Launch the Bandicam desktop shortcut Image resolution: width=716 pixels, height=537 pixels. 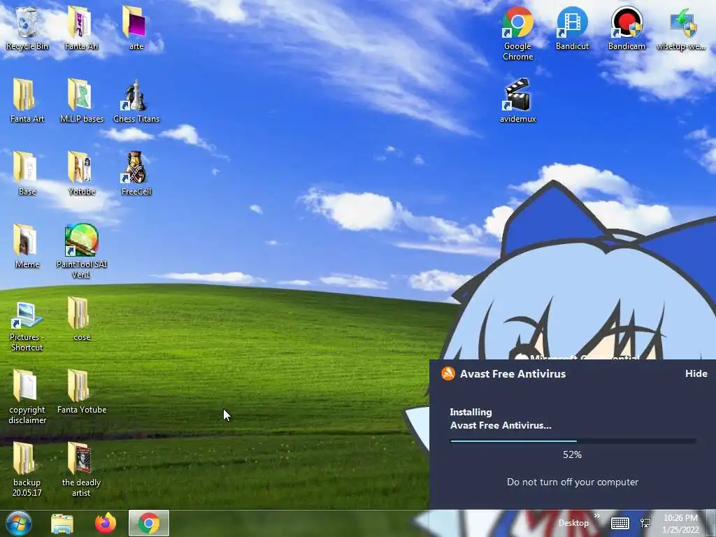[x=626, y=28]
